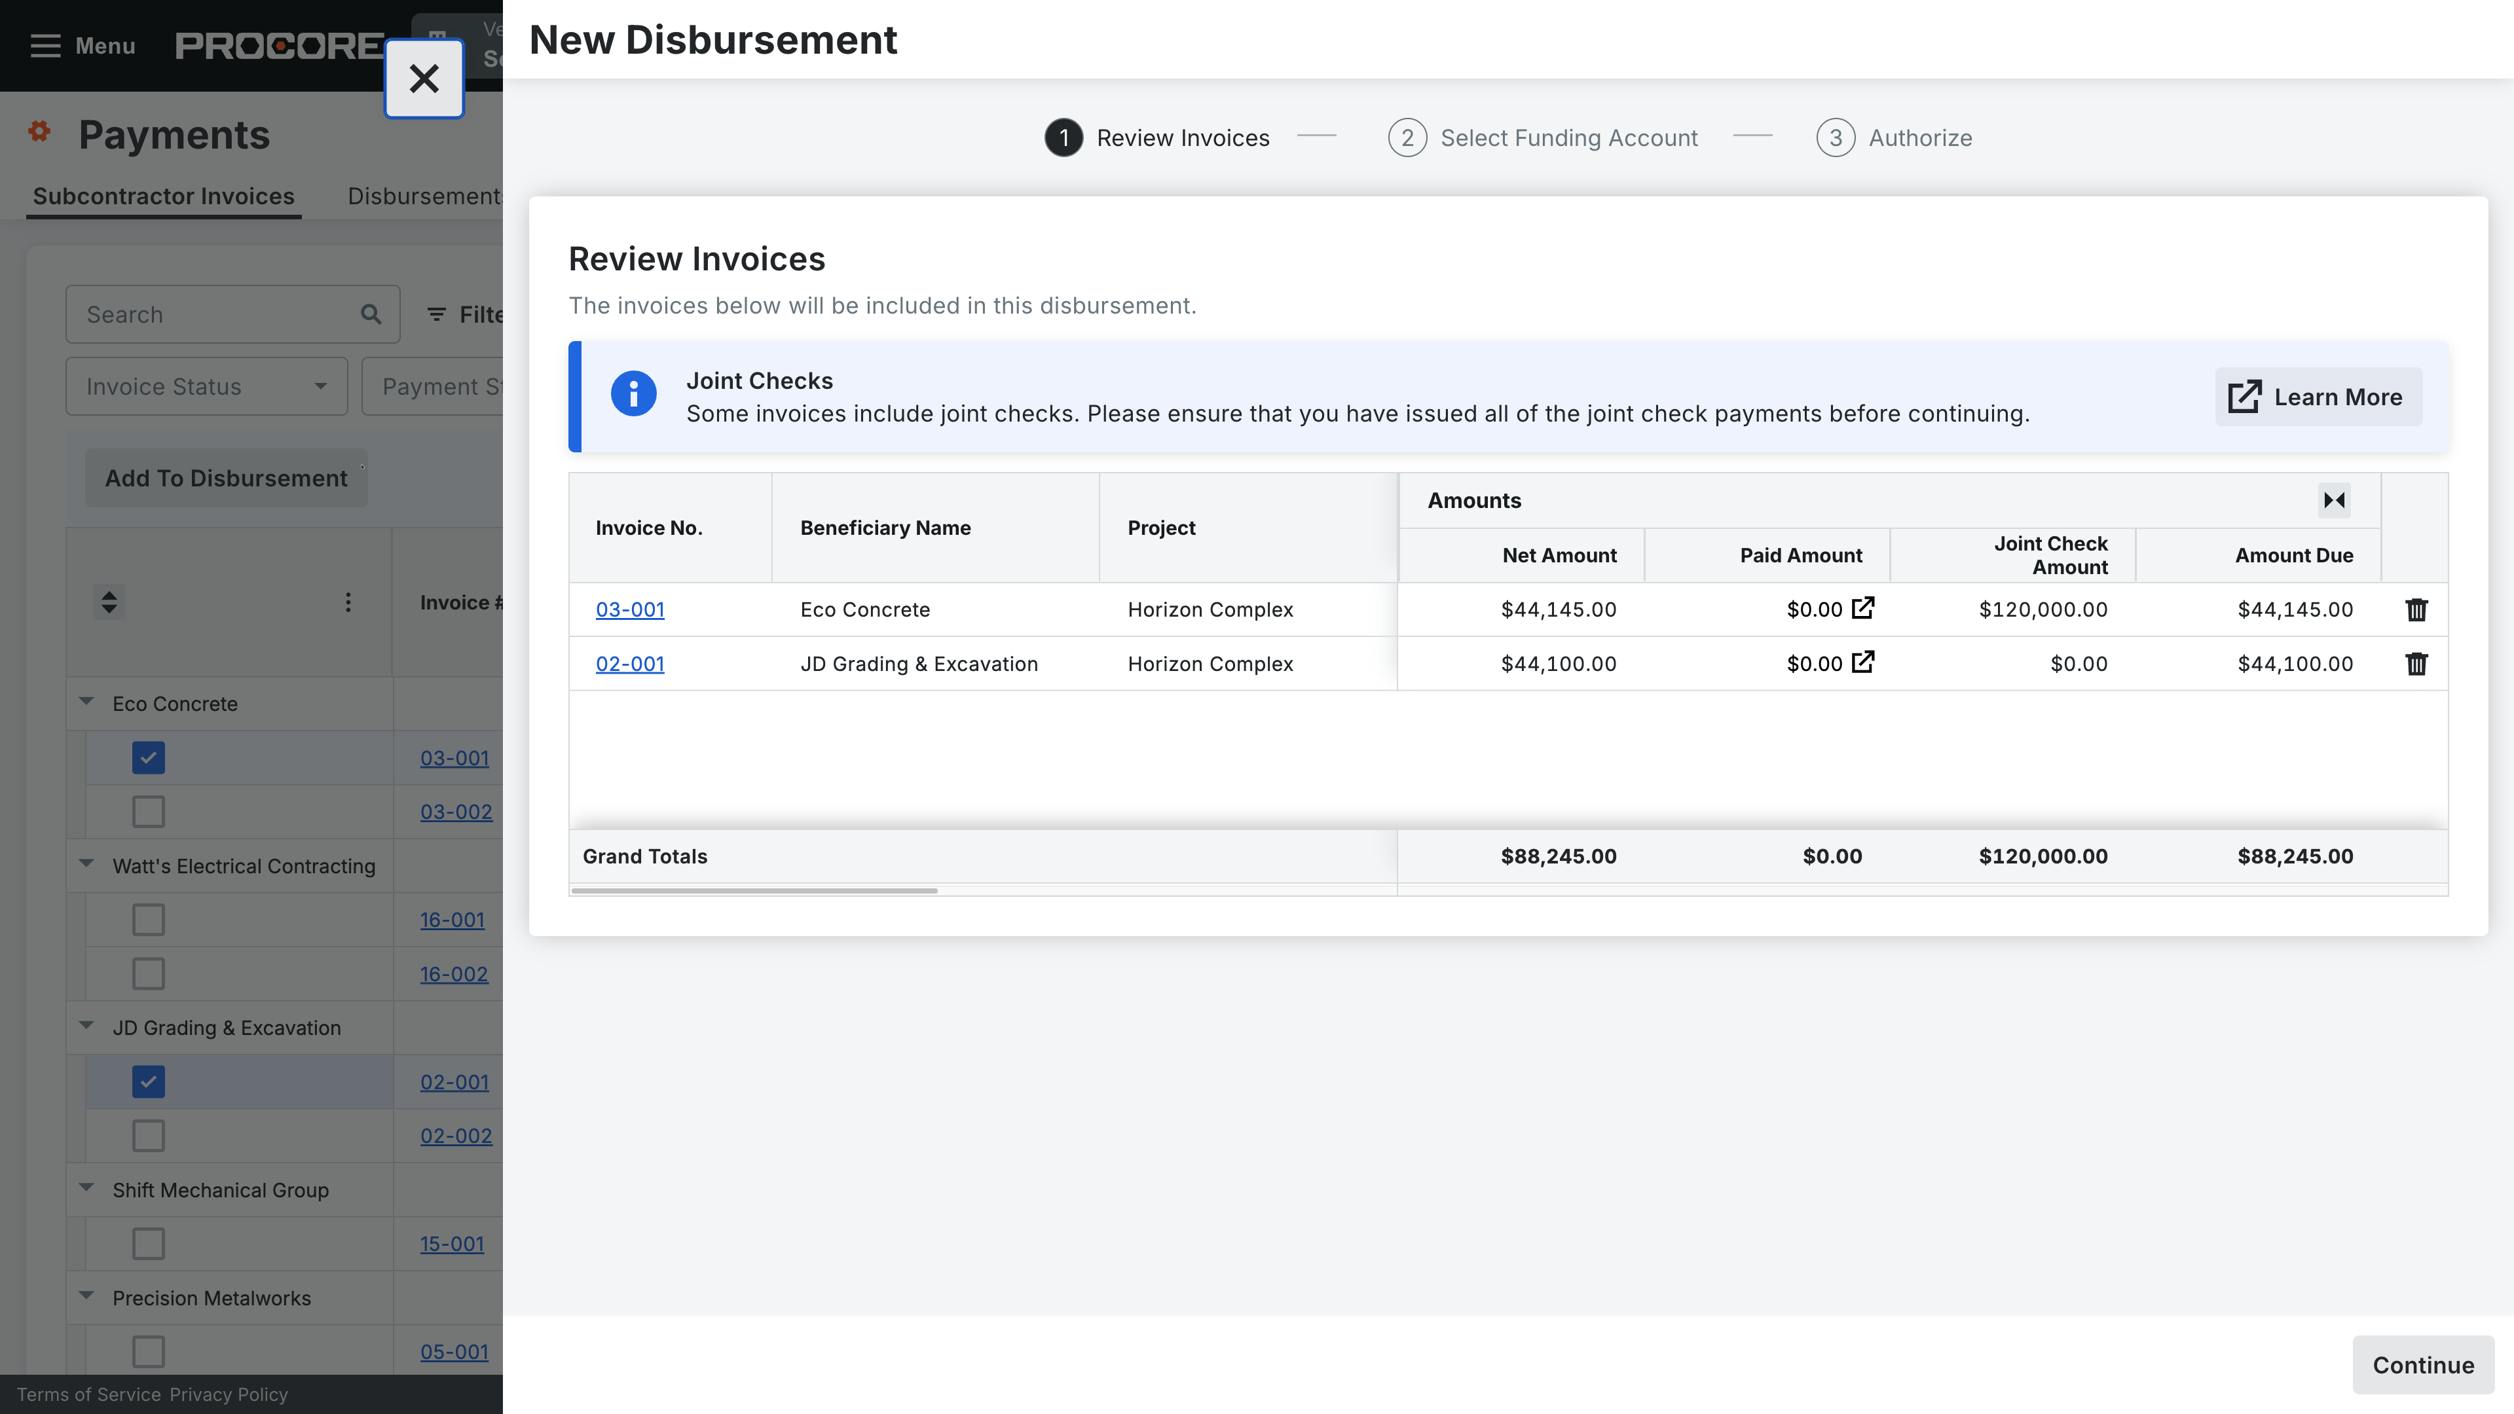The width and height of the screenshot is (2514, 1414).
Task: Click the search magnifier icon
Action: coord(371,314)
